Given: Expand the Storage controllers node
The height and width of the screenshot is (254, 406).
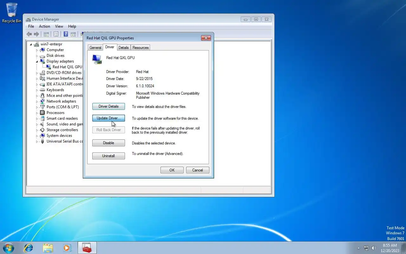Looking at the screenshot, I should [x=37, y=130].
